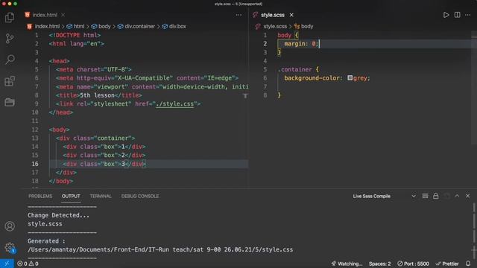
Task: Open more actions for style.scss editor group
Action: pyautogui.click(x=468, y=15)
